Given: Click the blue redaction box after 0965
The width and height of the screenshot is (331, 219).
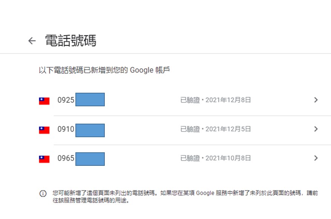Looking at the screenshot, I should [x=90, y=159].
